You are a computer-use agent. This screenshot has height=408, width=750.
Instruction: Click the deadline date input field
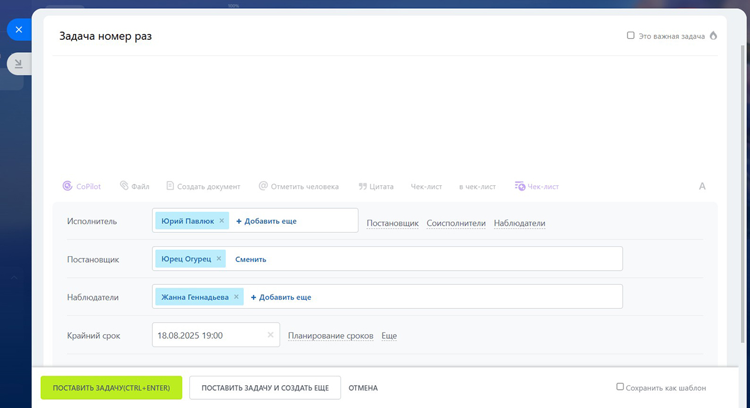208,335
